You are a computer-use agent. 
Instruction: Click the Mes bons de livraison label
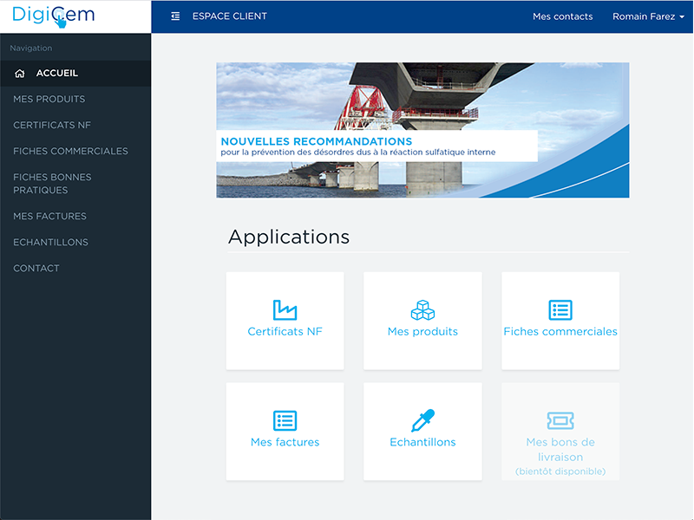560,450
